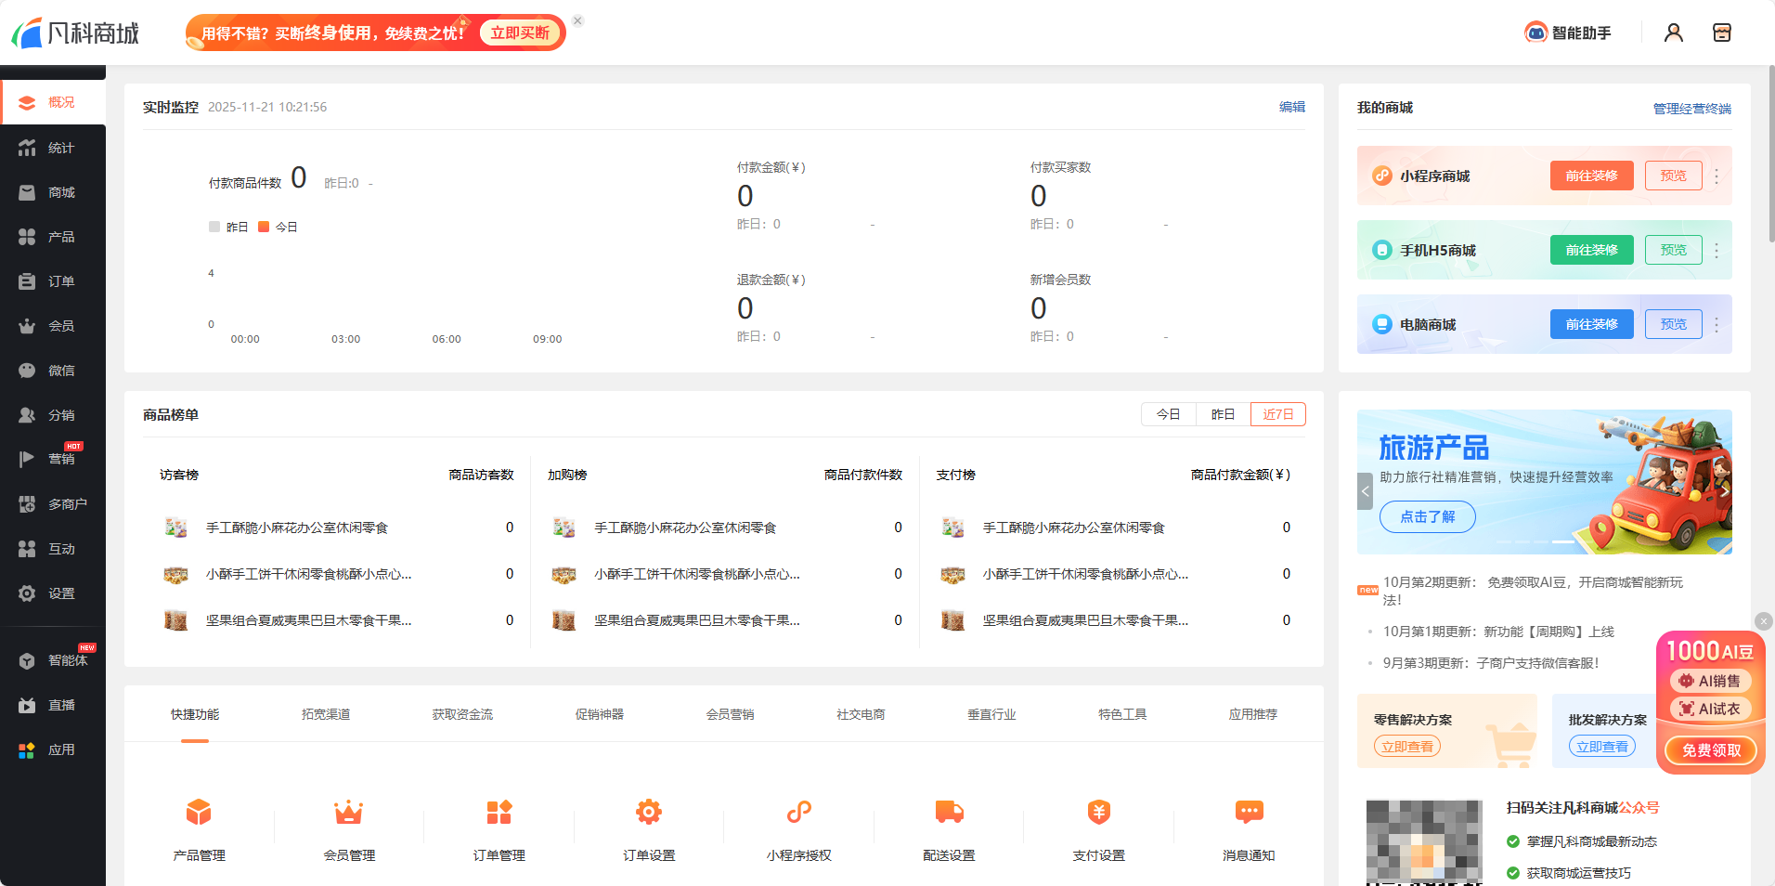Open 管理经营终端 link
This screenshot has height=886, width=1775.
[1691, 109]
